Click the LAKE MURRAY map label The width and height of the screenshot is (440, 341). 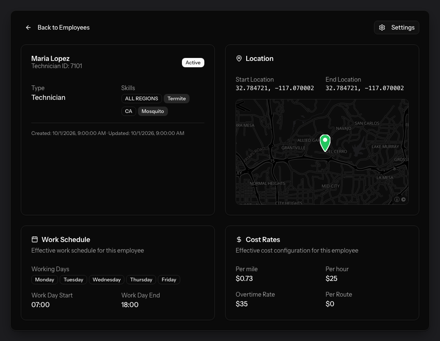click(x=385, y=146)
